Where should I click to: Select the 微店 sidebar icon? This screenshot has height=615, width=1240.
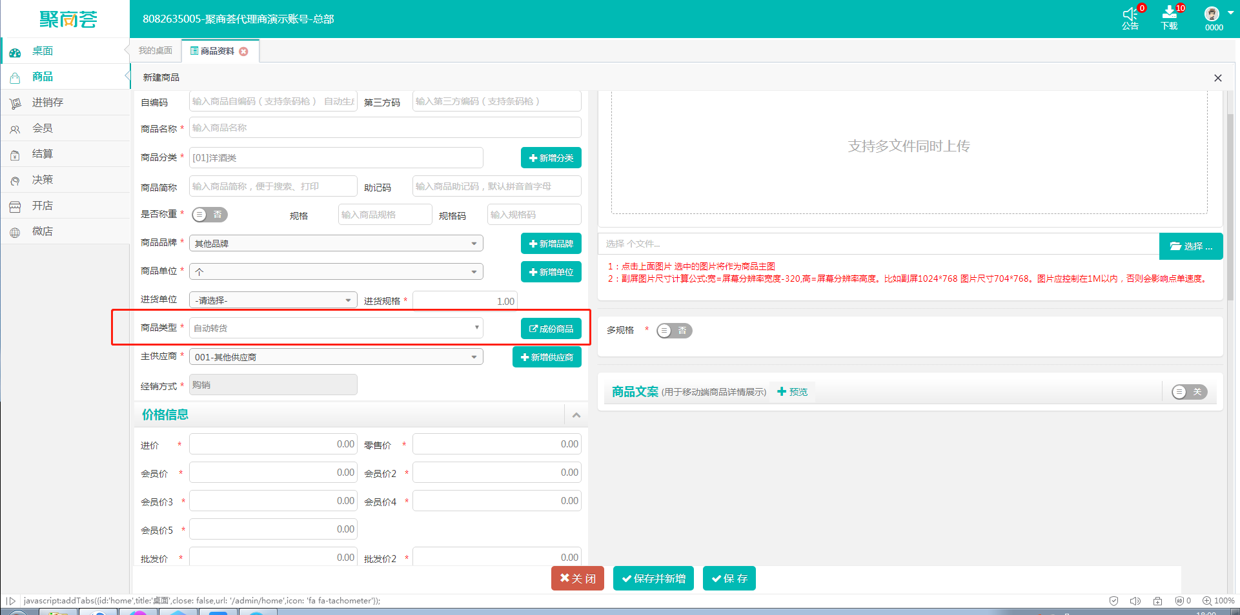43,231
